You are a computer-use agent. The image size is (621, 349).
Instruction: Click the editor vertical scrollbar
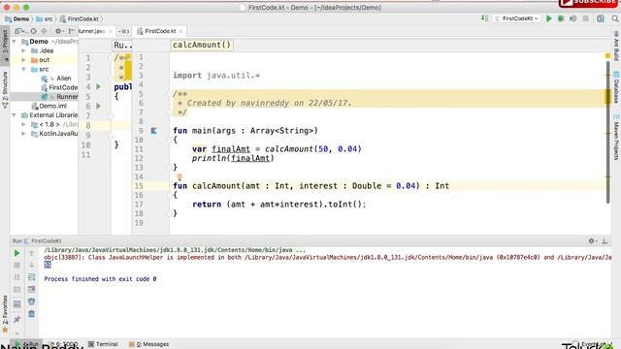608,133
